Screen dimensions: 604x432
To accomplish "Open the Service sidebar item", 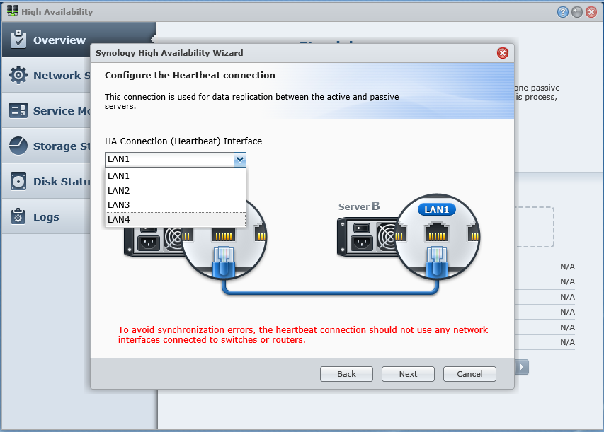I will pos(46,110).
